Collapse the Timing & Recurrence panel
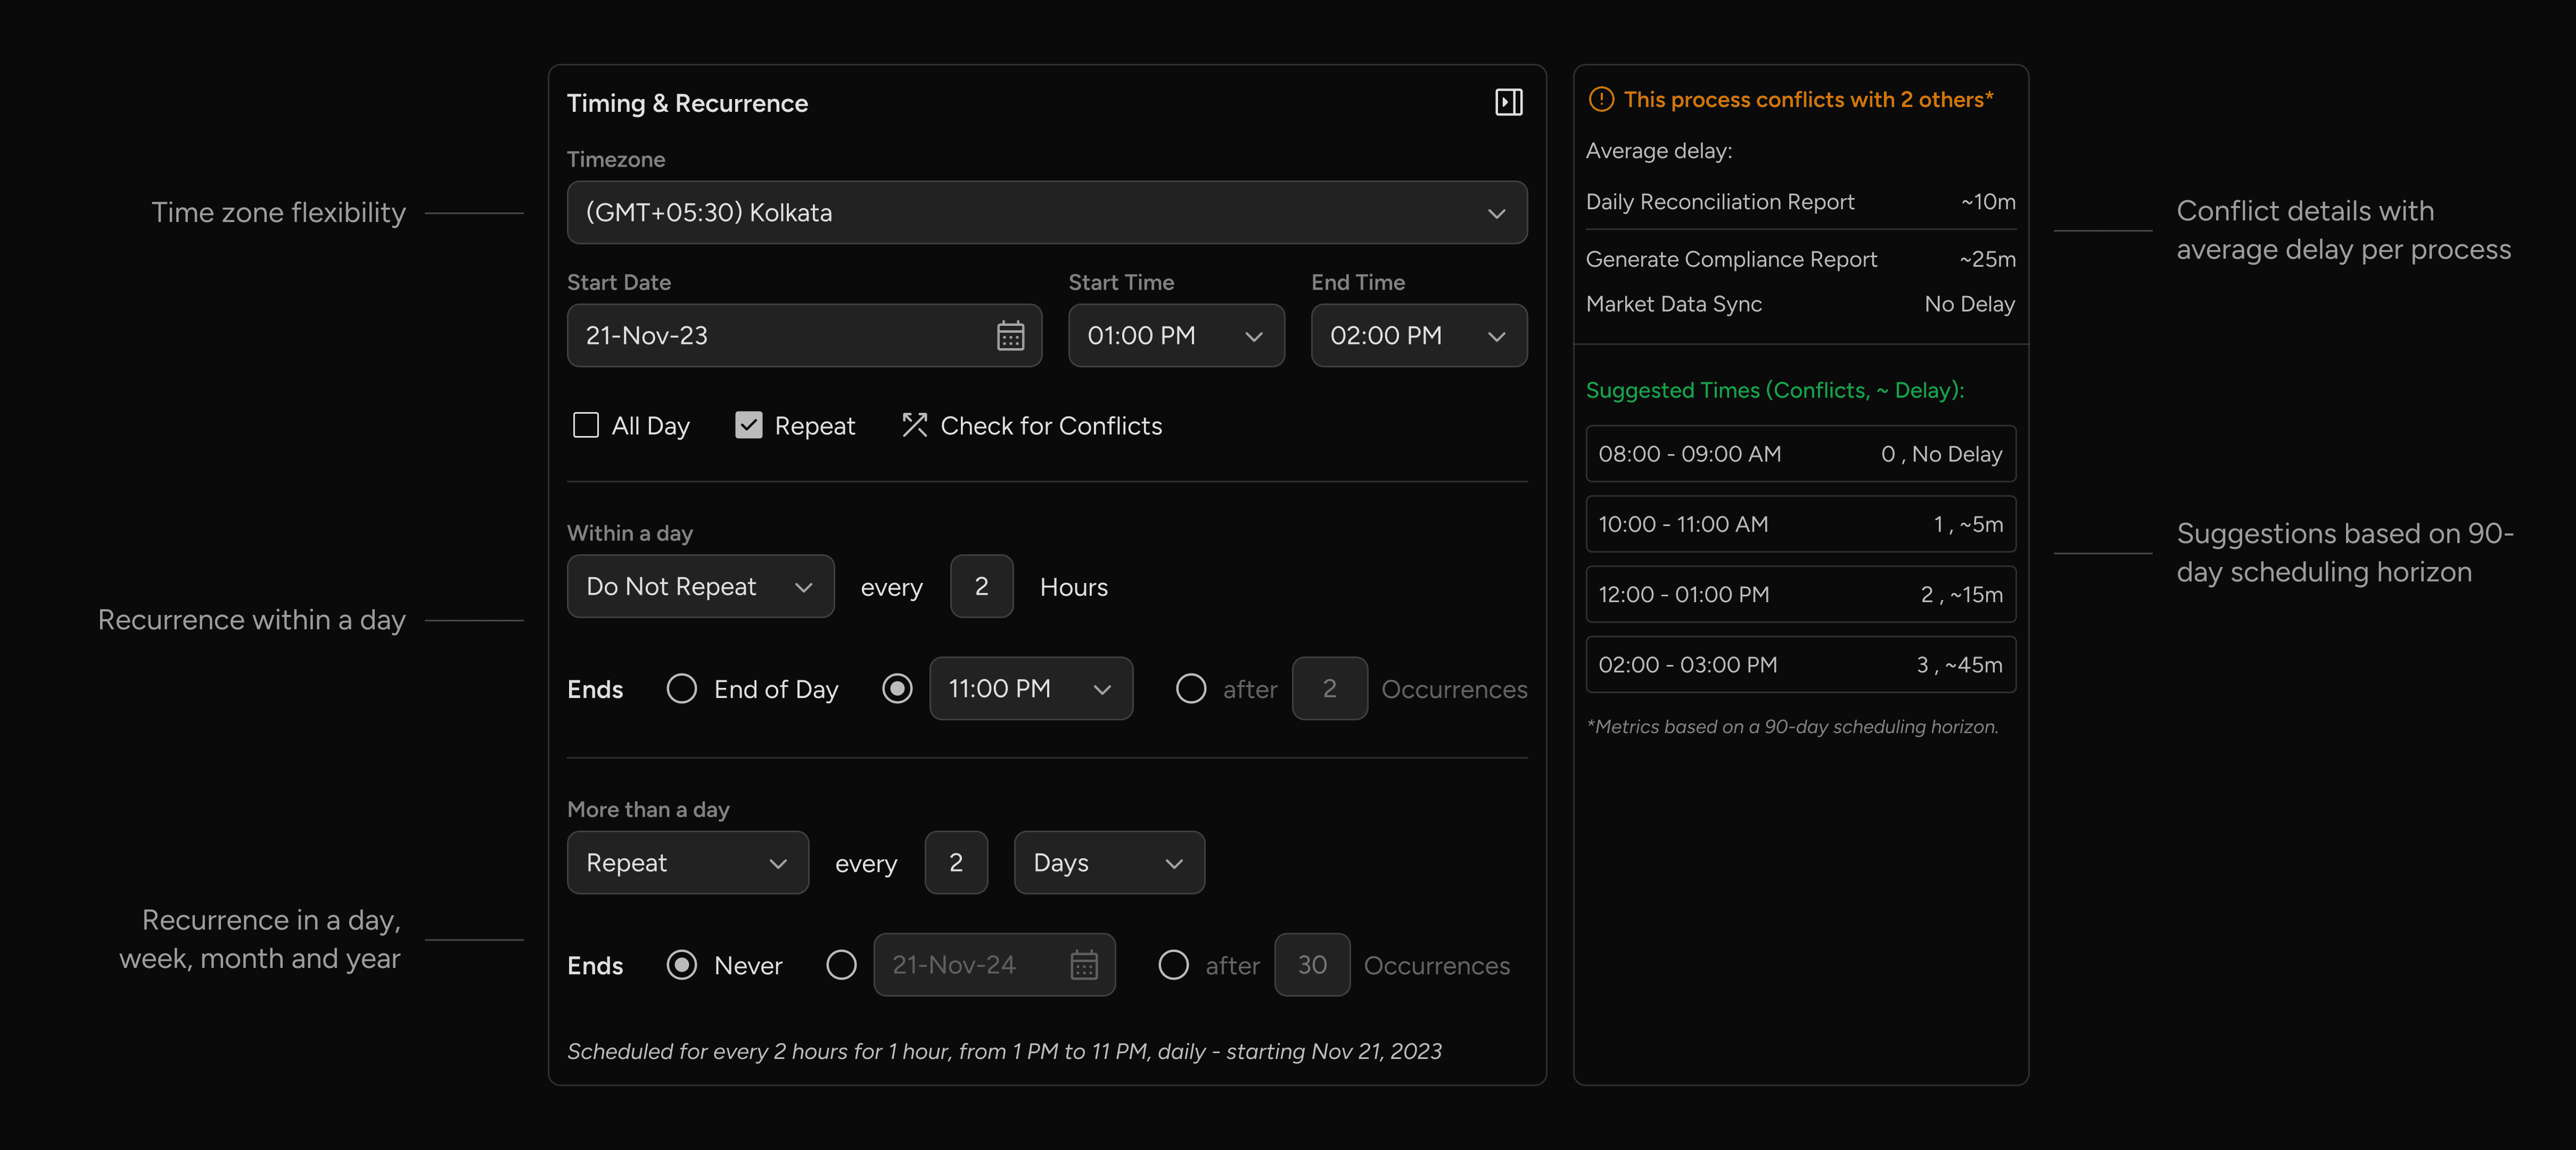Screen dimensions: 2576x1150 [1509, 102]
